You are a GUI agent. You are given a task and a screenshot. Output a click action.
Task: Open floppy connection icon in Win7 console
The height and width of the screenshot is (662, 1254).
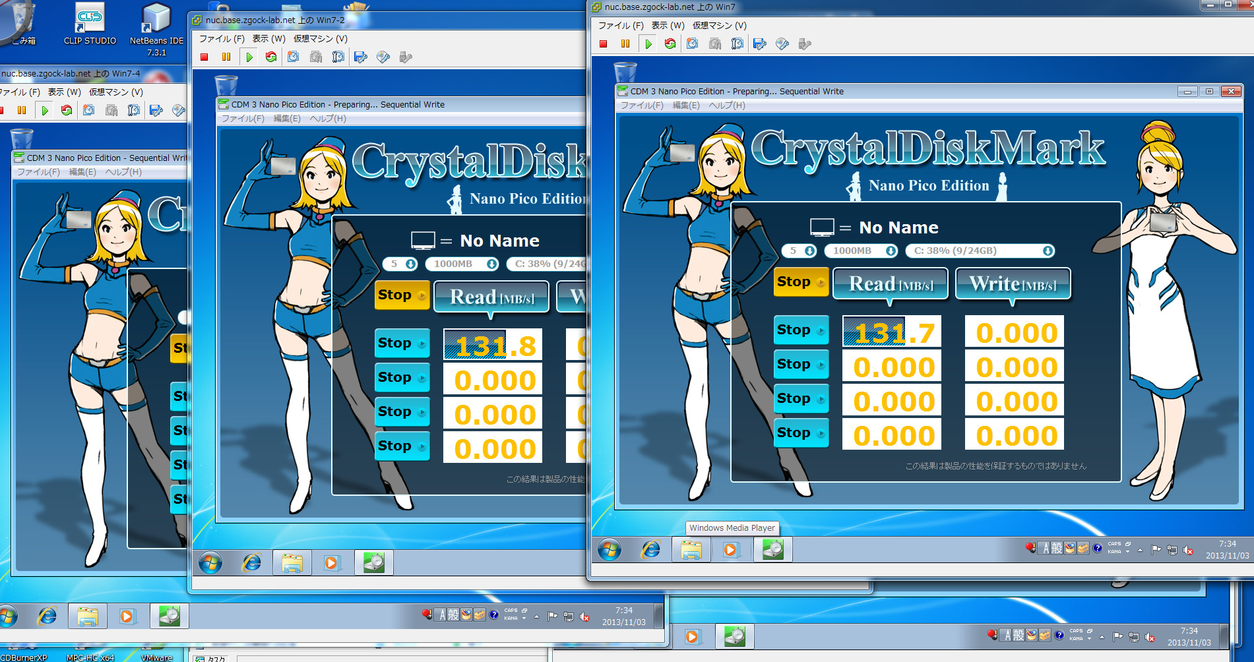click(760, 44)
